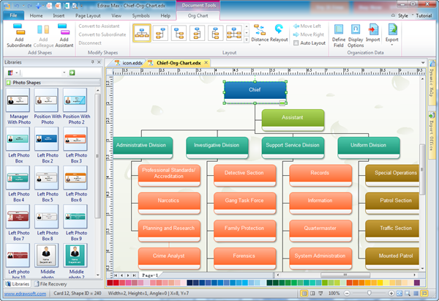Select the Left Photo Box 5 shape
This screenshot has height=301, width=439.
[47, 184]
